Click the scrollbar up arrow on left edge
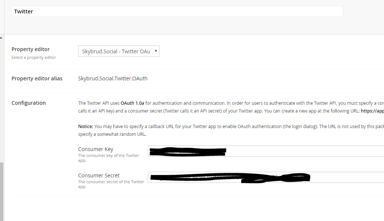This screenshot has width=384, height=221. [1, 38]
